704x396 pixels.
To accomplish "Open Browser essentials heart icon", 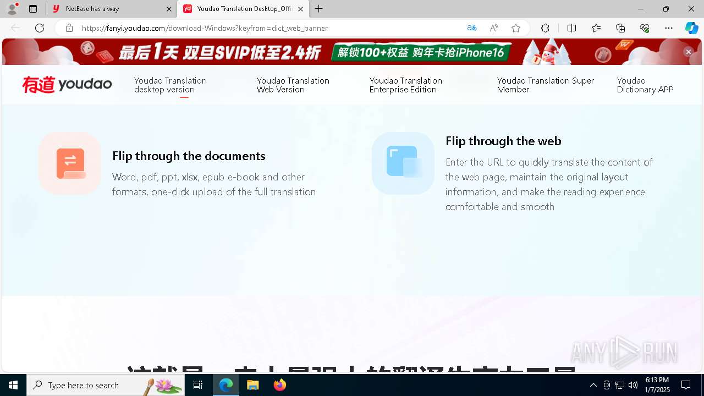I will coord(645,28).
